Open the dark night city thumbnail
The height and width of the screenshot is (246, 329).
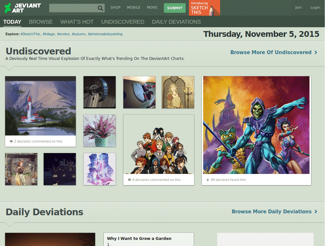[60, 169]
